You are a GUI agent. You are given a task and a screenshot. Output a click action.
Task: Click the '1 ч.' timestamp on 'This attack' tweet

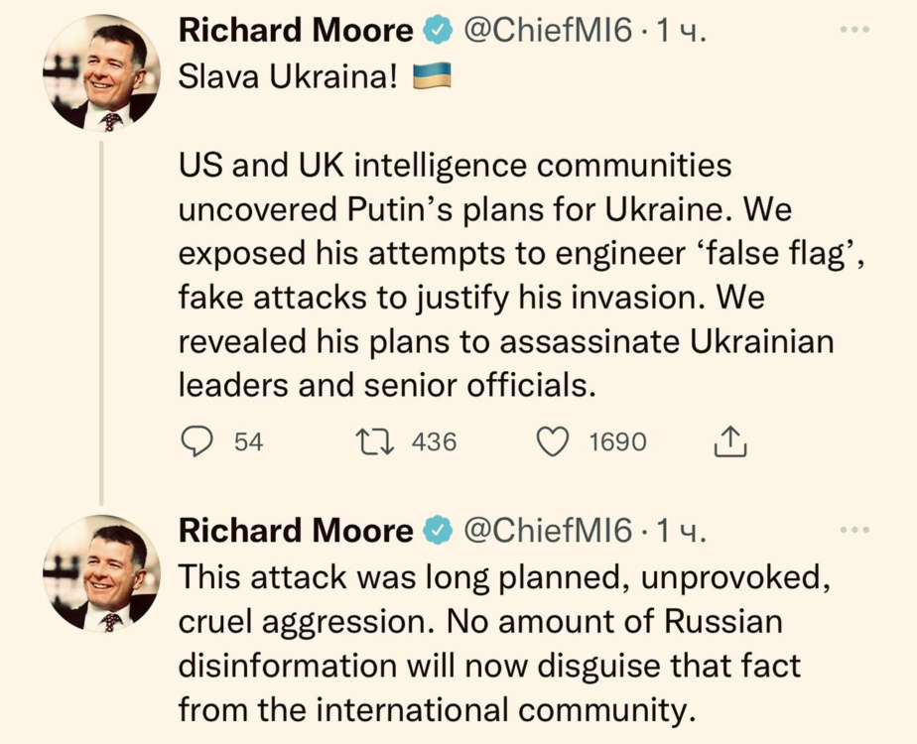pyautogui.click(x=681, y=533)
